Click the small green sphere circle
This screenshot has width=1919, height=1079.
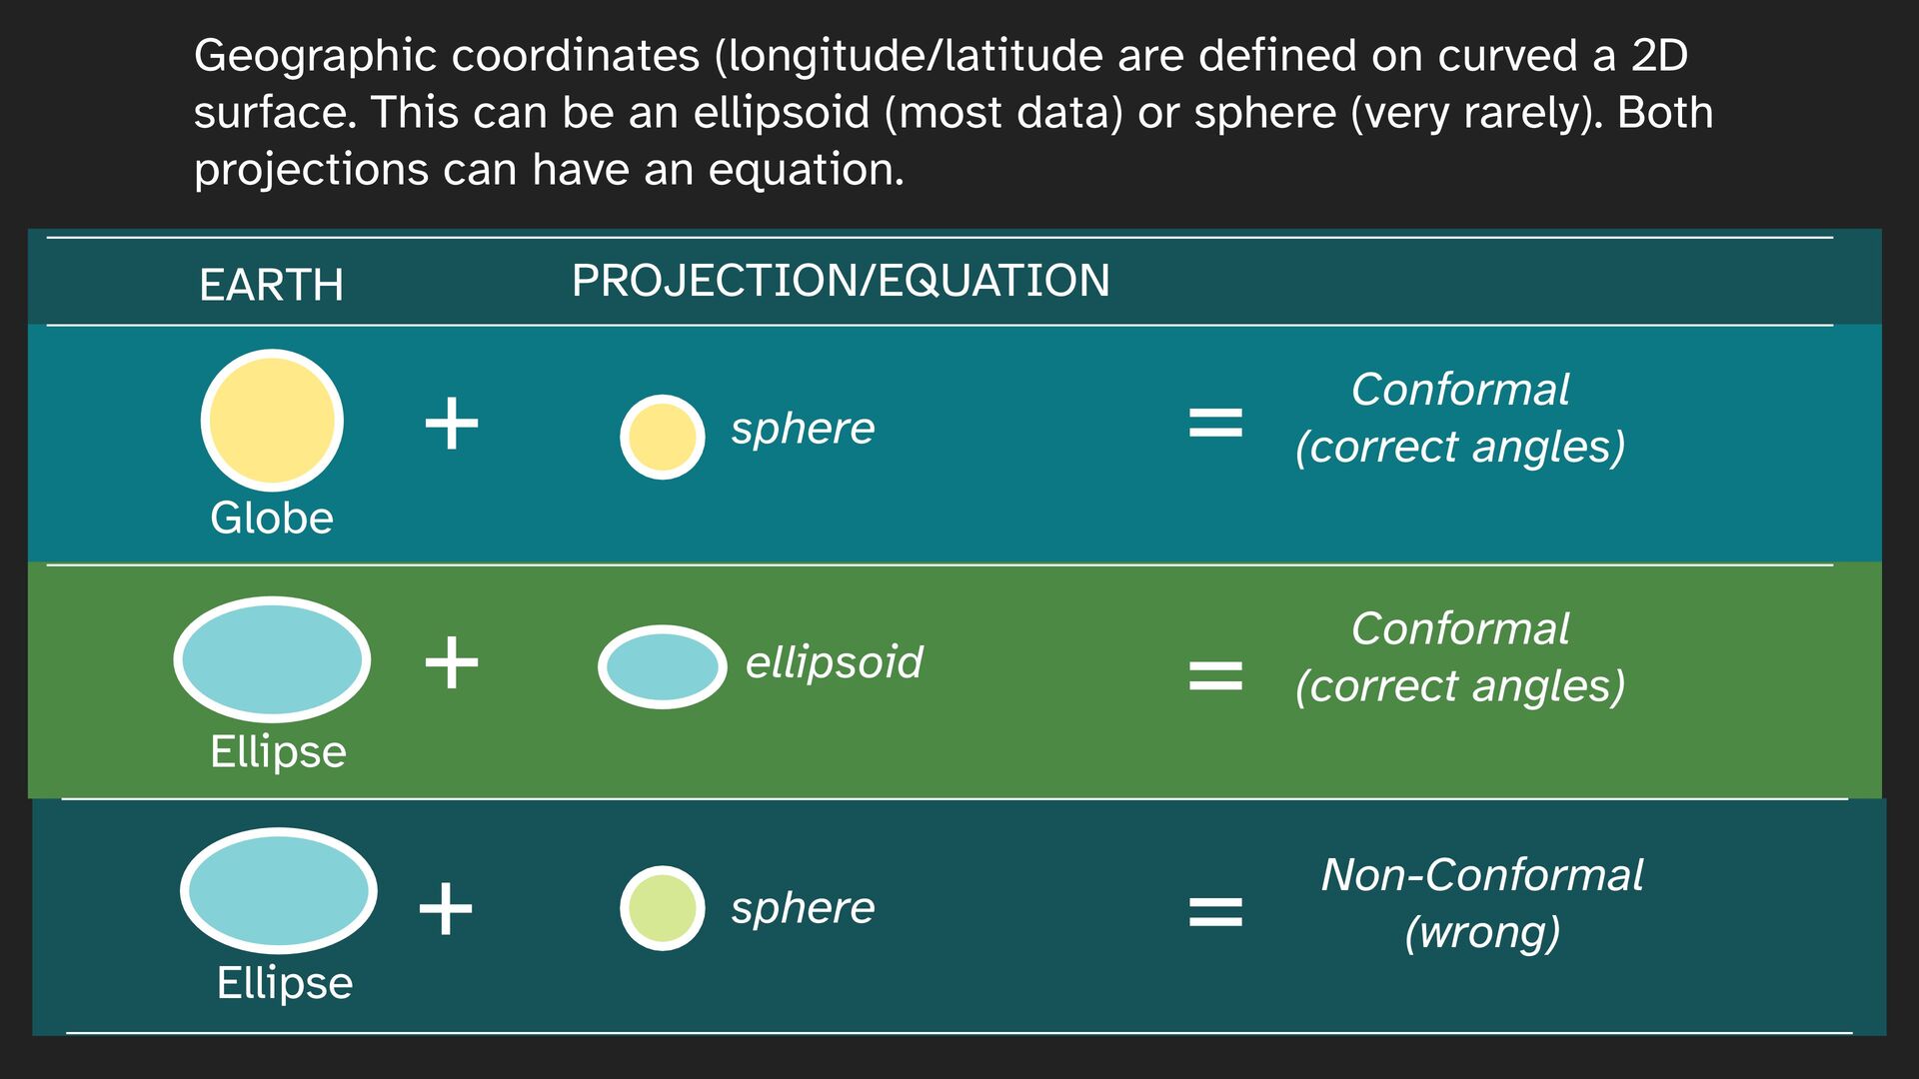[662, 908]
